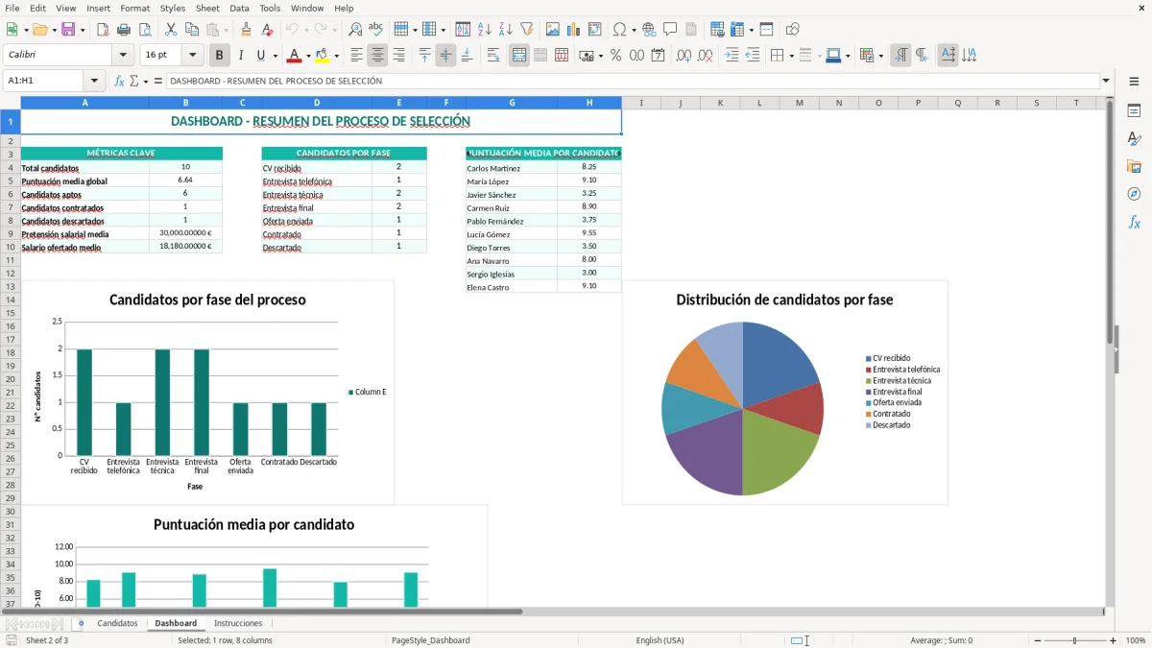Click in the formula input line
1152x648 pixels.
pyautogui.click(x=633, y=81)
